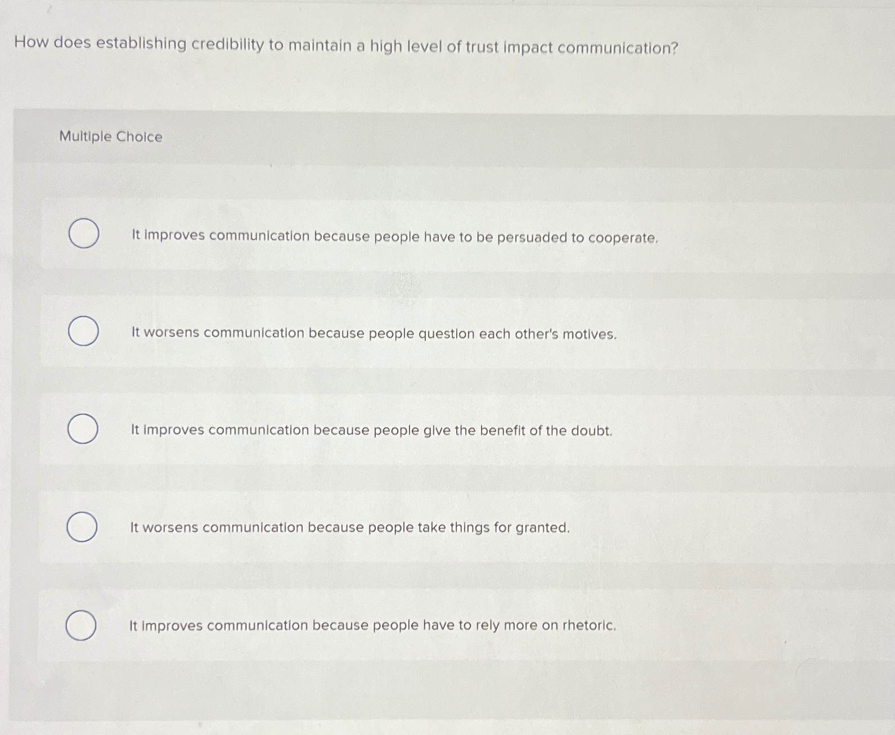This screenshot has height=735, width=895.
Task: Click the 'Multiple Choice' header label
Action: pyautogui.click(x=110, y=136)
